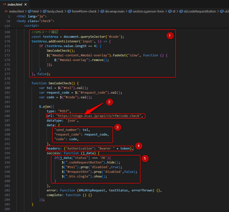Click red annotation marker number 5

[145, 159]
